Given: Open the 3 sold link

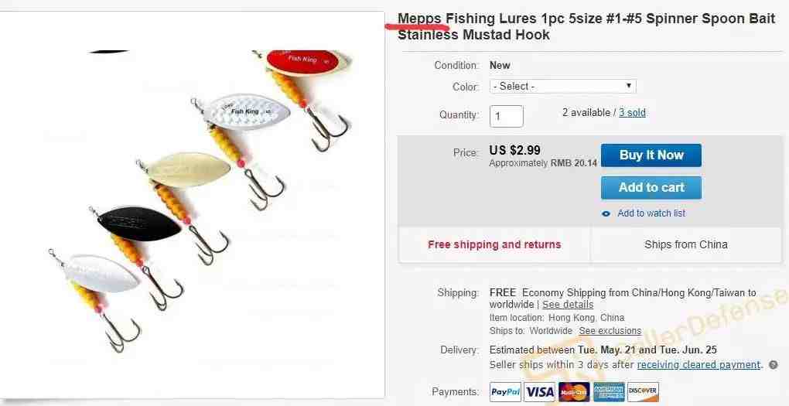Looking at the screenshot, I should [x=632, y=113].
